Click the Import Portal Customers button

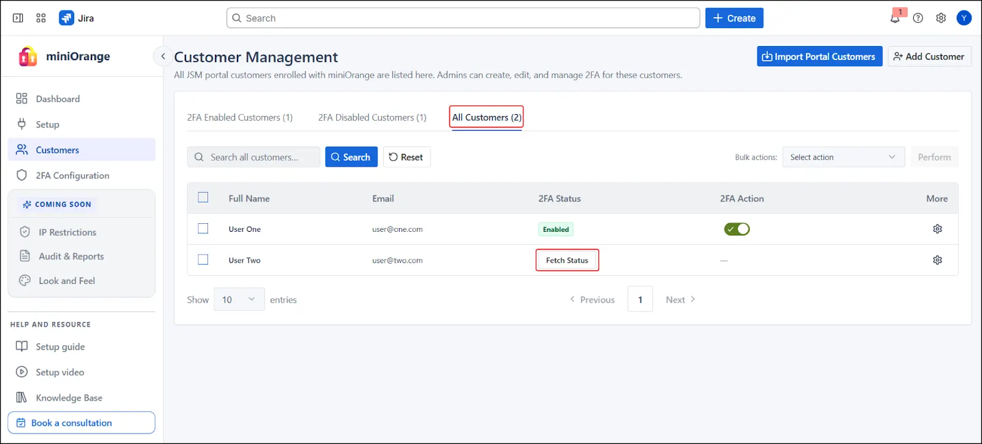point(819,56)
